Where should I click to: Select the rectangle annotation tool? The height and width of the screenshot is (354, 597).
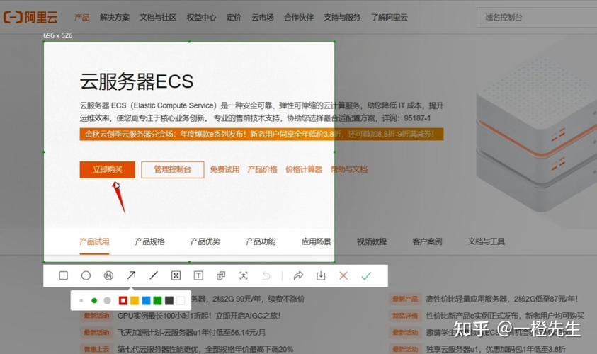(64, 275)
